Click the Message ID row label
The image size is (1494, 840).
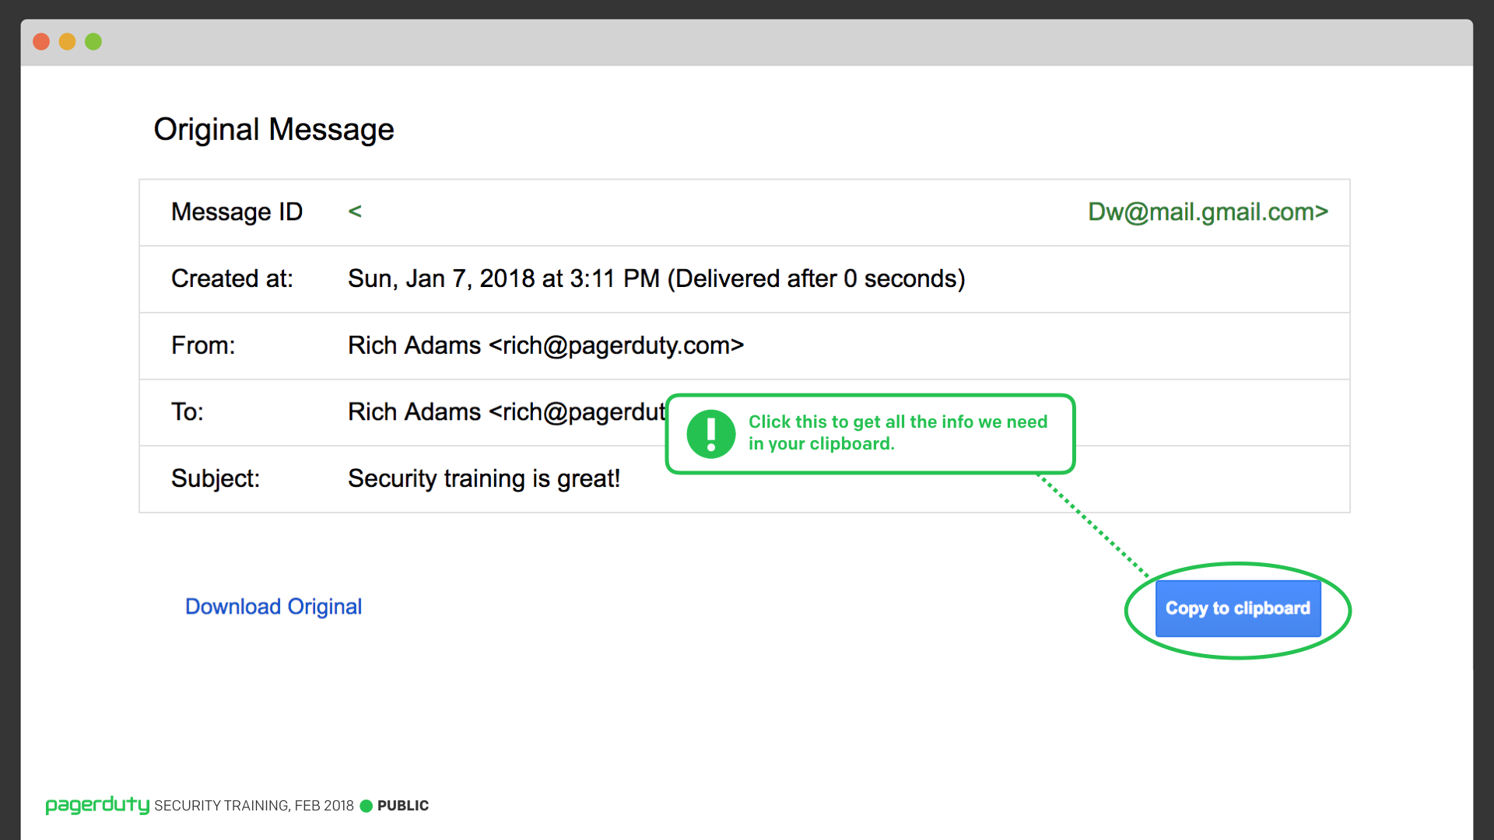pyautogui.click(x=237, y=212)
